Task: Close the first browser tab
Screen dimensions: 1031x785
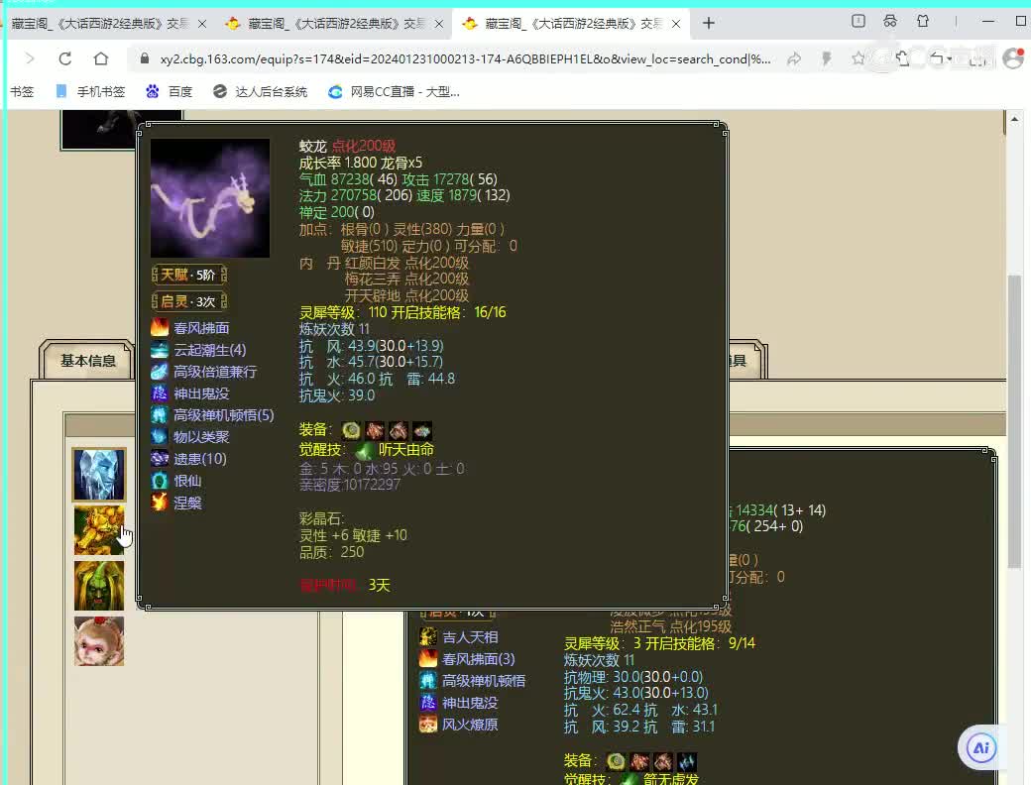Action: 202,24
